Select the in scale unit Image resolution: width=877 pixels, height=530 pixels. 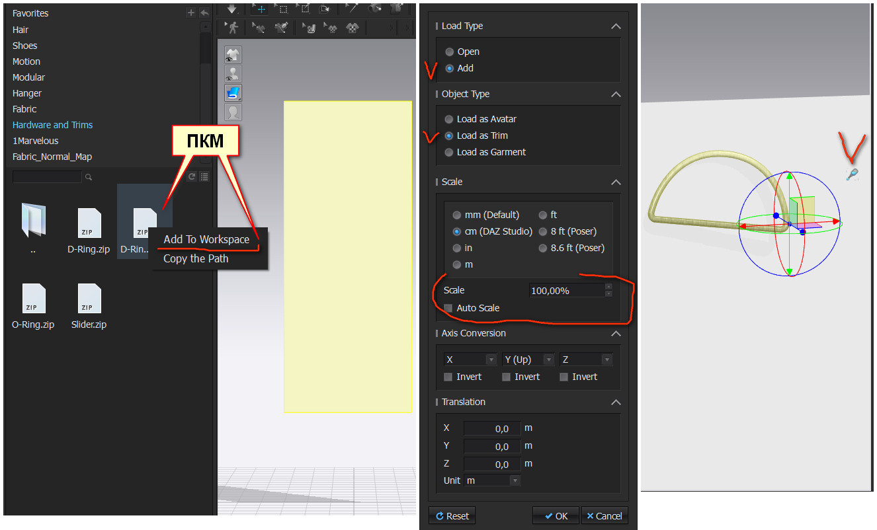point(457,248)
